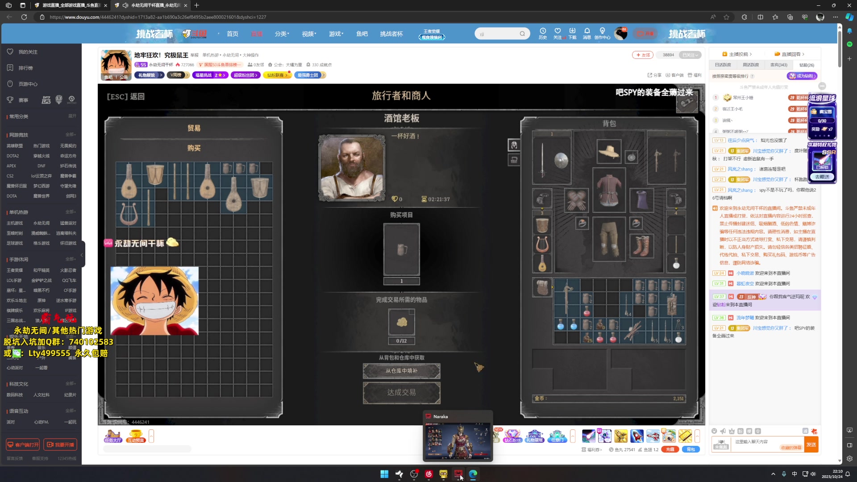Click the emoji icon in chat toolbar
The width and height of the screenshot is (857, 482).
pyautogui.click(x=714, y=431)
